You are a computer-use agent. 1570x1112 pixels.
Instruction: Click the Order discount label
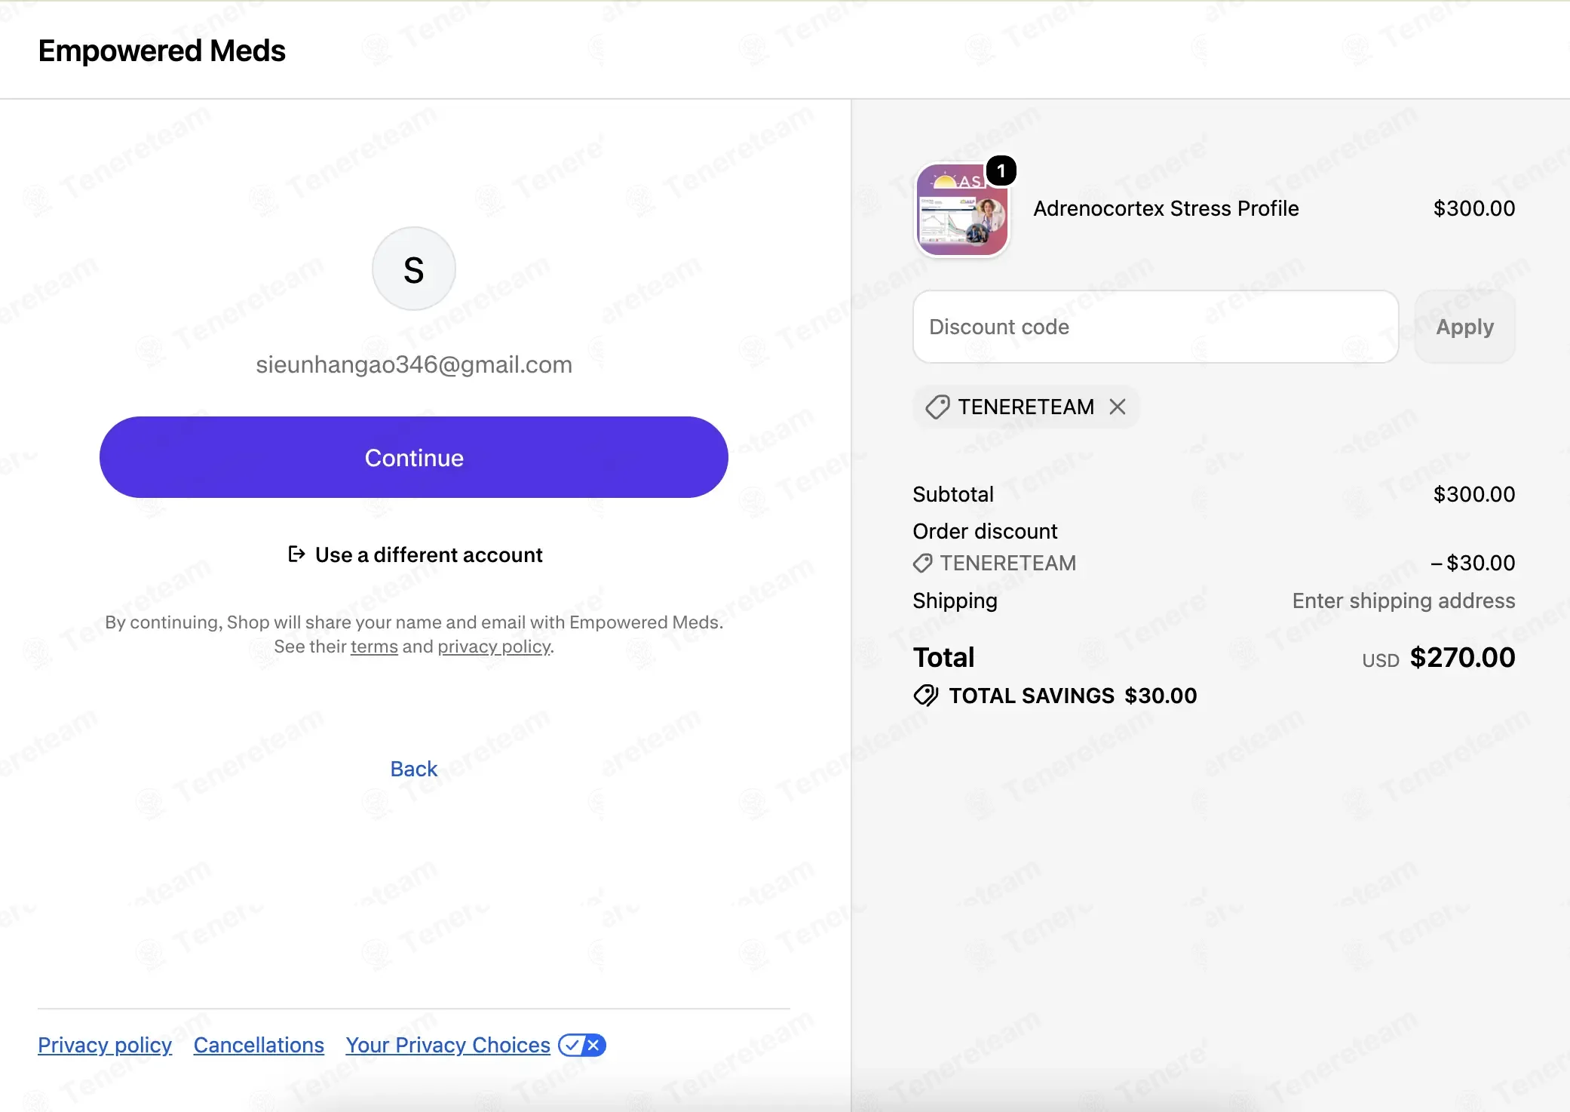pos(985,531)
